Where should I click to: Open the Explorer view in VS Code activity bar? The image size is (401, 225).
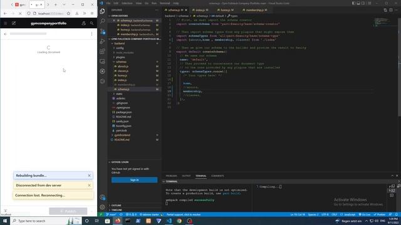[x=102, y=11]
